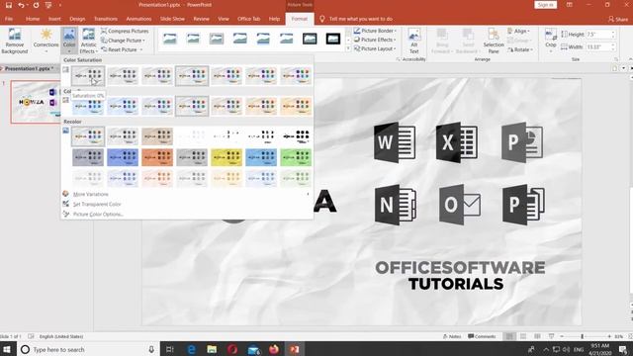The width and height of the screenshot is (633, 356).
Task: Open the Alt Text pane
Action: click(413, 41)
